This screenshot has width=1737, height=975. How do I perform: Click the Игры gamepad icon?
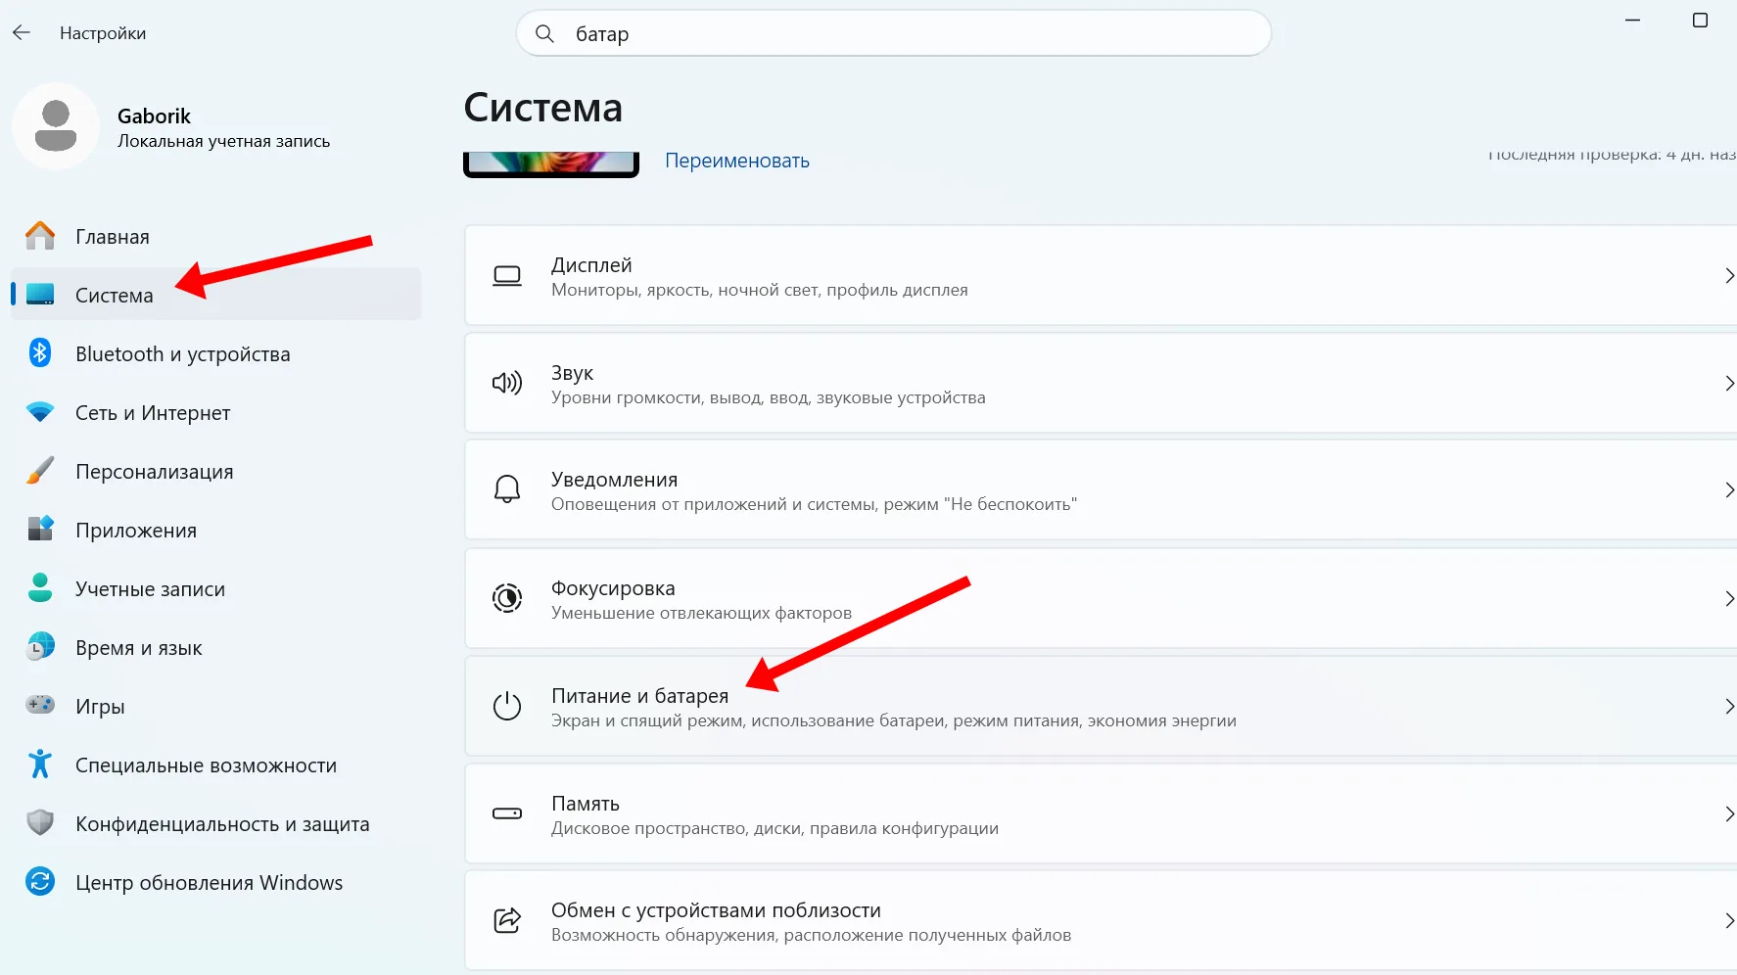pyautogui.click(x=40, y=706)
